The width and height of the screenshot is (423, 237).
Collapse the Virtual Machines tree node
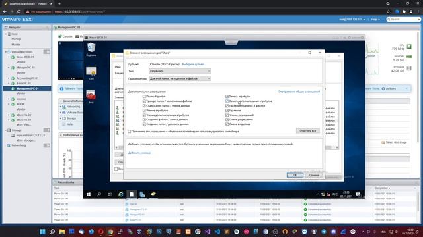pyautogui.click(x=6, y=52)
